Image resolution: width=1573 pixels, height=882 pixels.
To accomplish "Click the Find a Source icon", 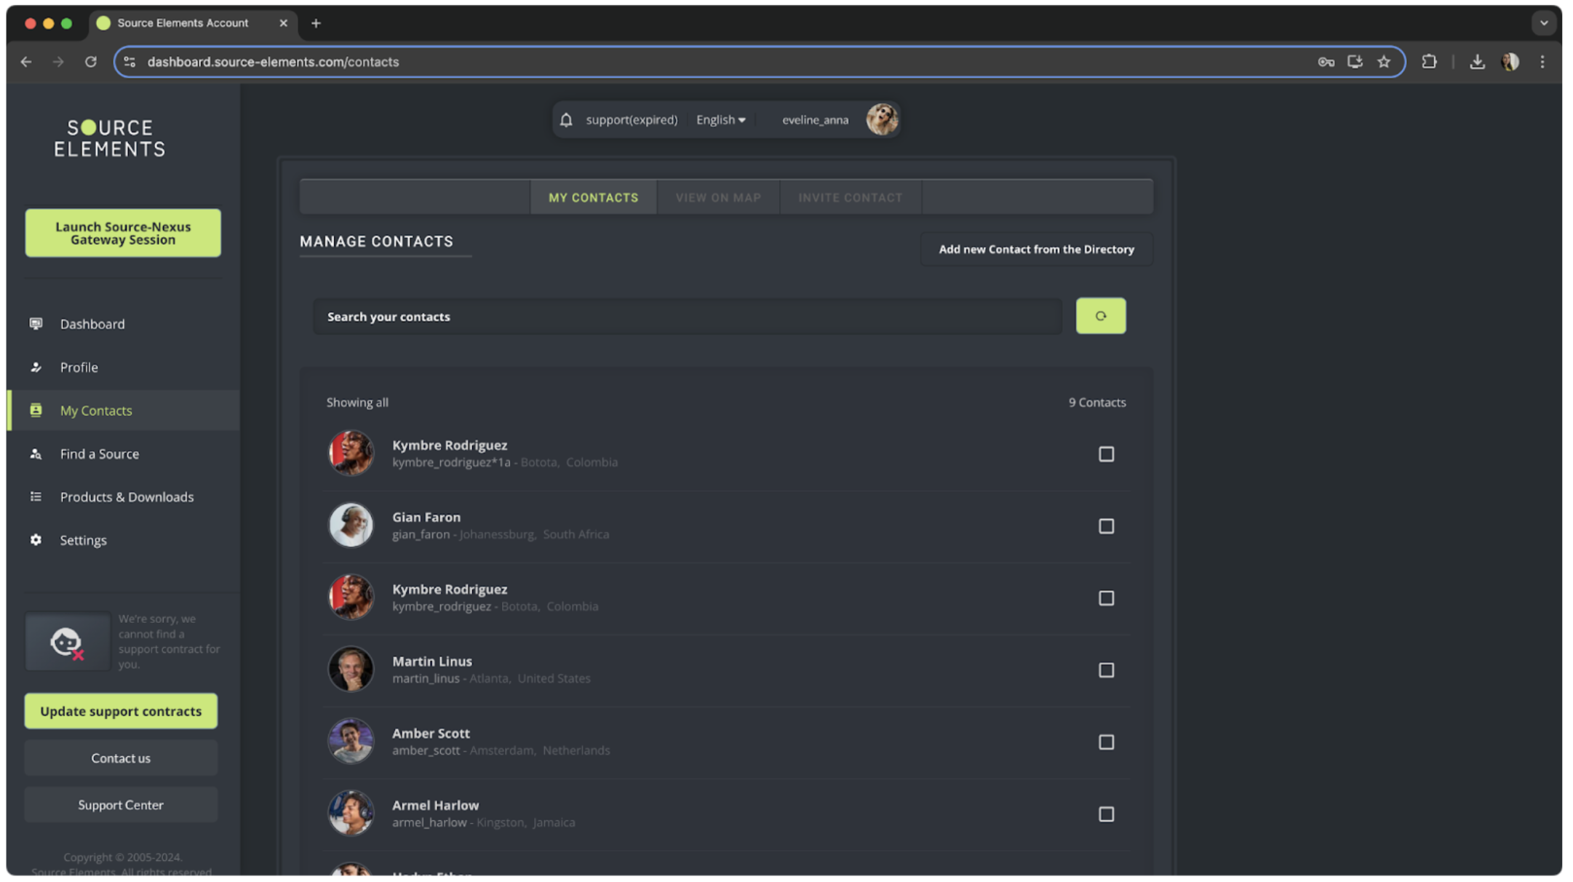I will pyautogui.click(x=36, y=454).
